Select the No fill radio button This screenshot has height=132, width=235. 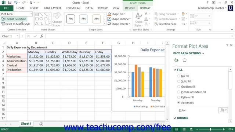click(178, 76)
